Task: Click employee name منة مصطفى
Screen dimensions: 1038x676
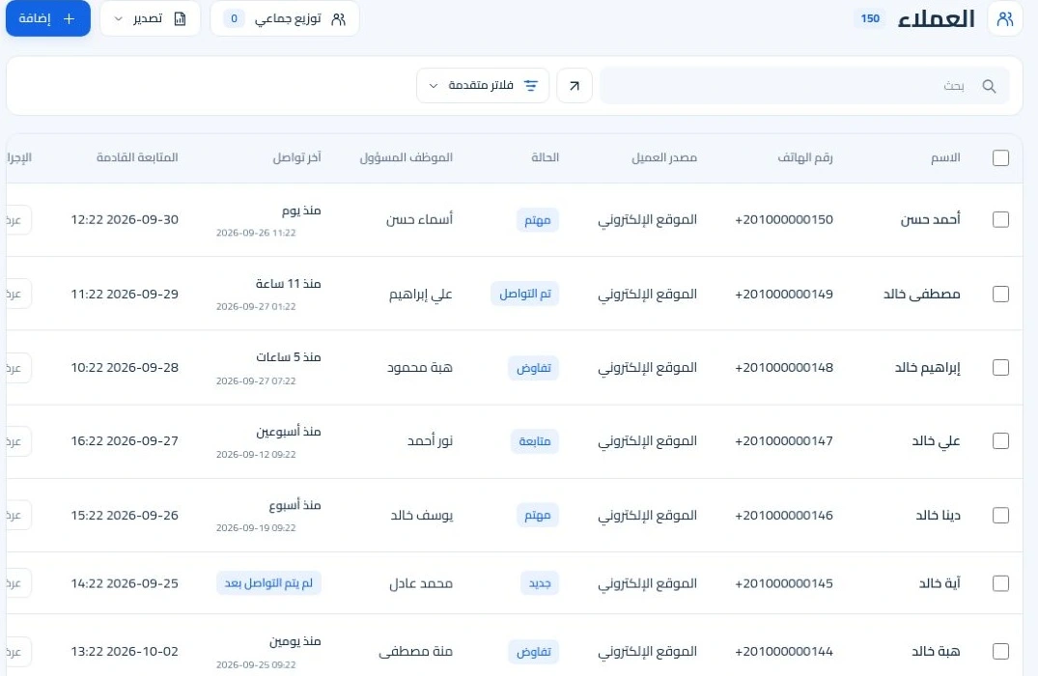Action: pyautogui.click(x=416, y=652)
